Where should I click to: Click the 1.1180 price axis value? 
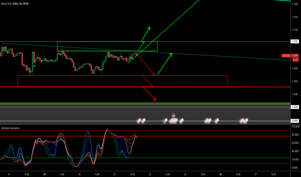(x=295, y=4)
